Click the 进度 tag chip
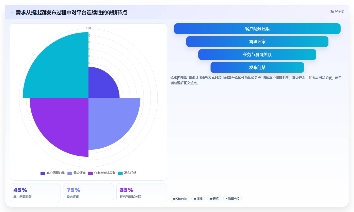354x212 pixels. pyautogui.click(x=214, y=199)
